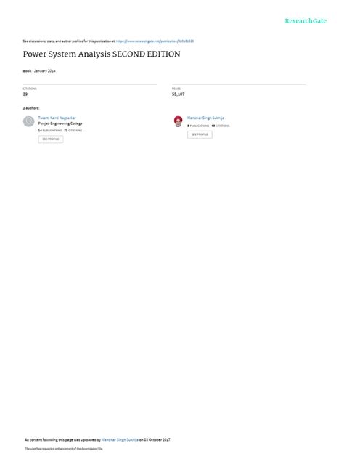Screen dimensions: 344x459
Task: Click the 43 citations stat for Sukhija
Action: (221, 126)
